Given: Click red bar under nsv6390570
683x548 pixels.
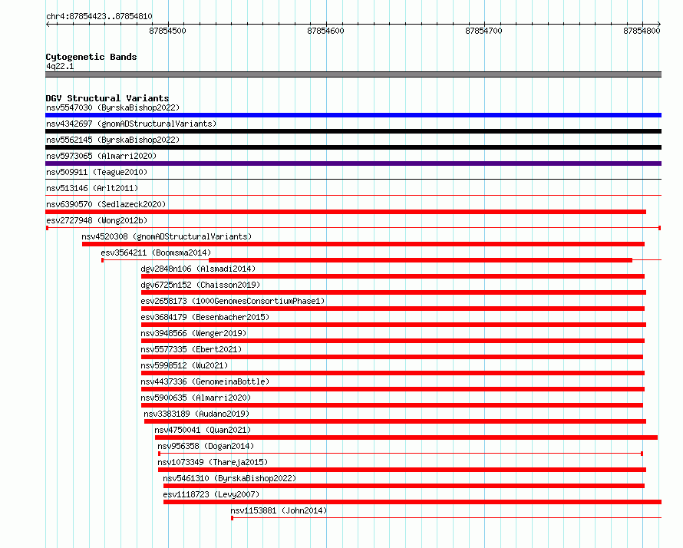Looking at the screenshot, I should (x=345, y=212).
